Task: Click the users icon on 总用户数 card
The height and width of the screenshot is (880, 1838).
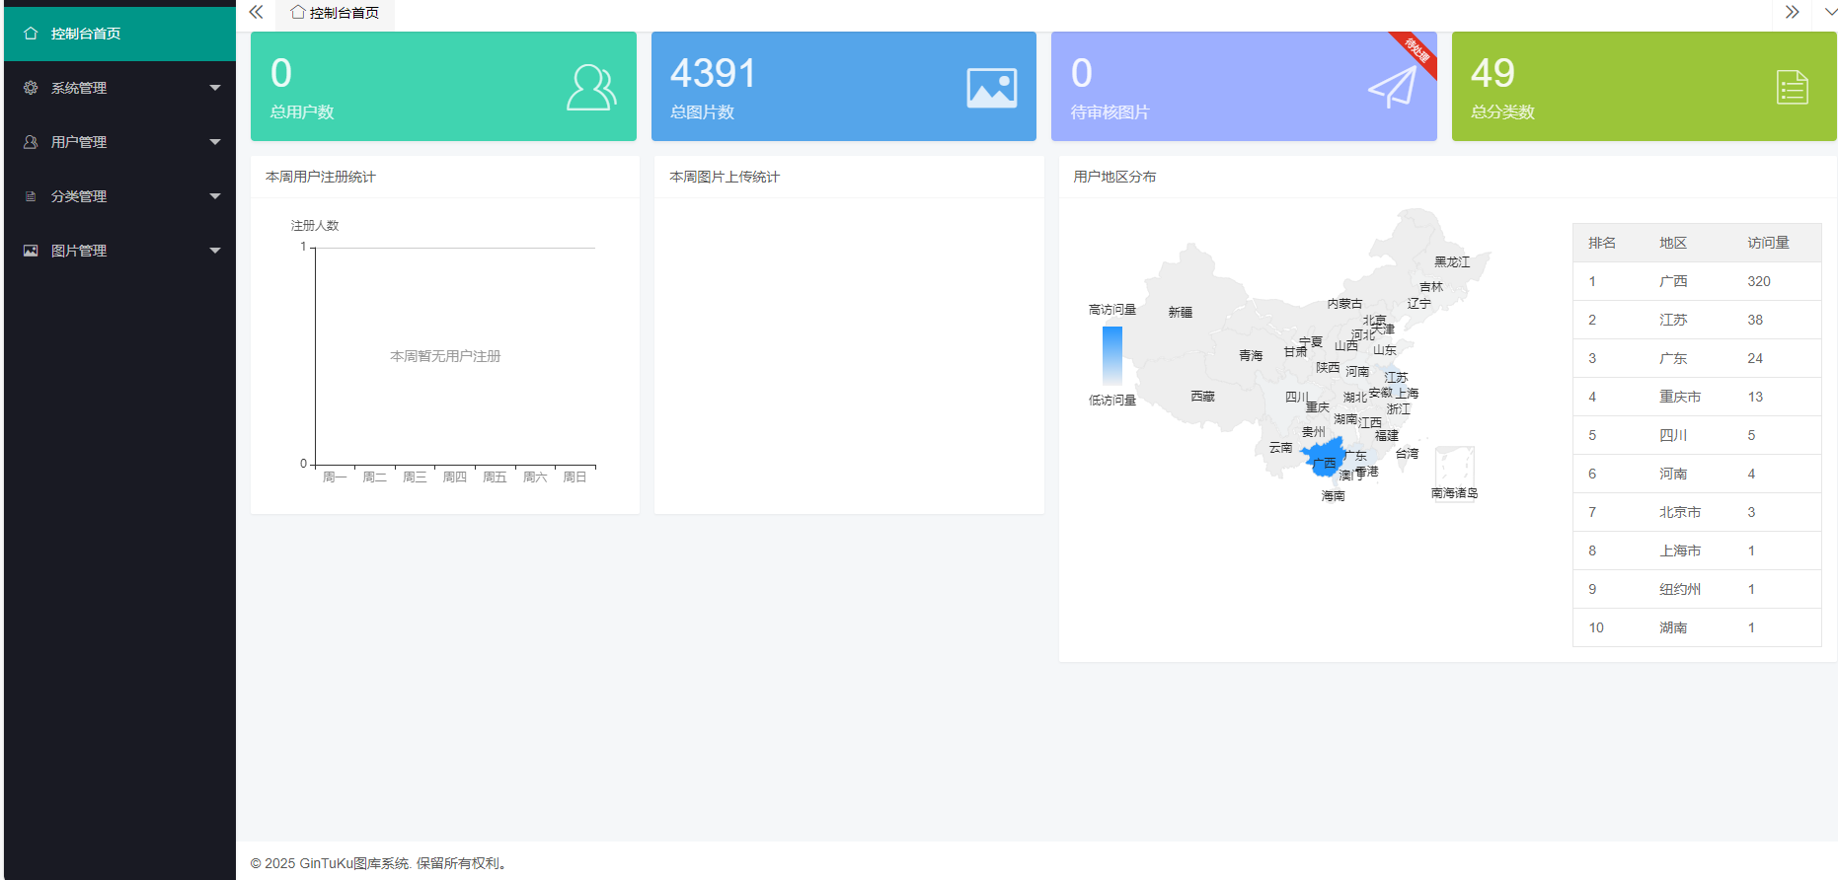Action: coord(591,88)
